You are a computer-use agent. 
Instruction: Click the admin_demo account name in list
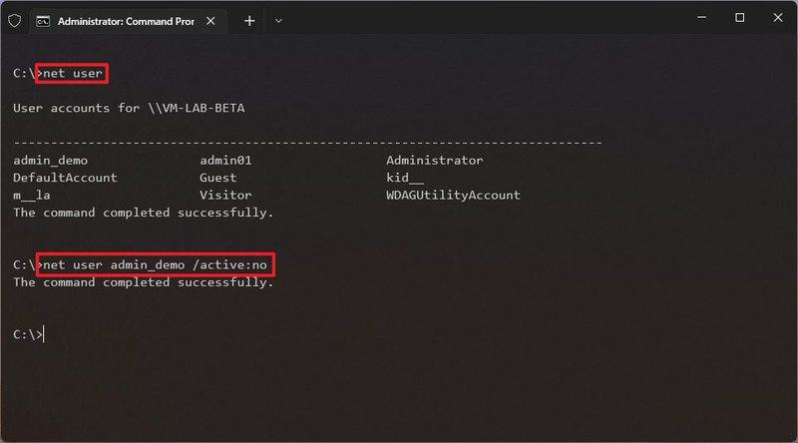51,161
